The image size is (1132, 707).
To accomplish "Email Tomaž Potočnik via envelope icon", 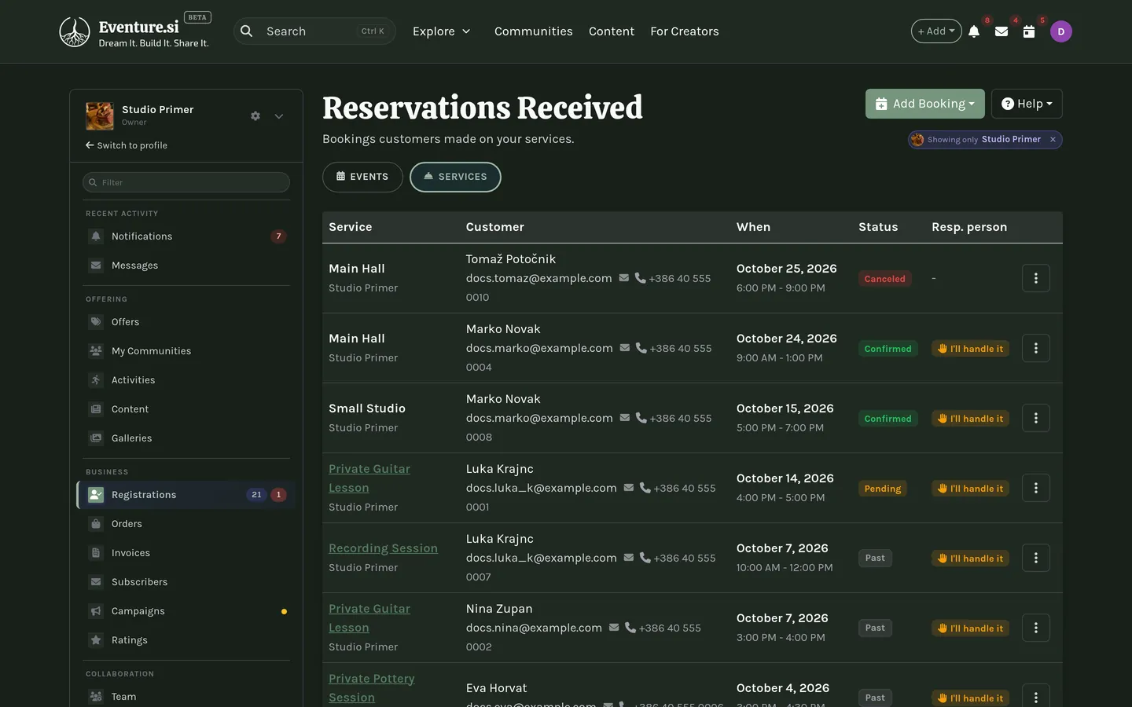I will (624, 278).
